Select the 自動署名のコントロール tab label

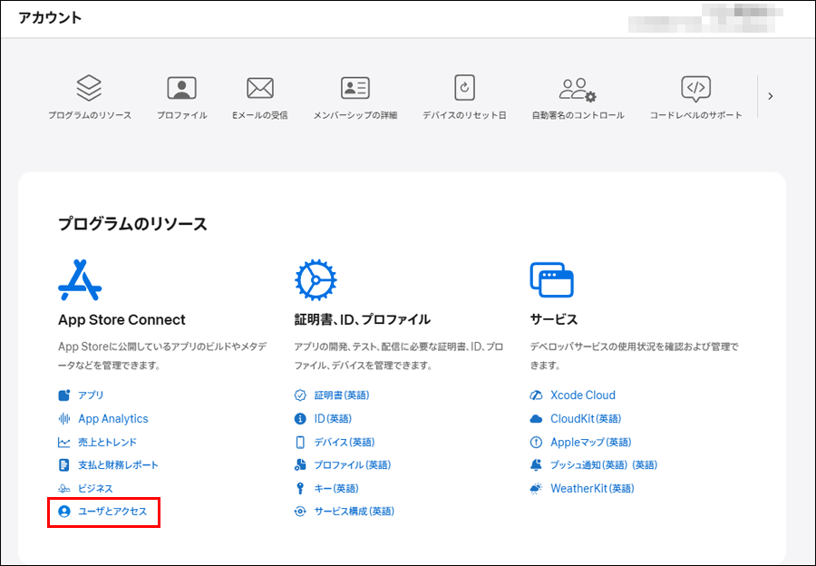[578, 115]
